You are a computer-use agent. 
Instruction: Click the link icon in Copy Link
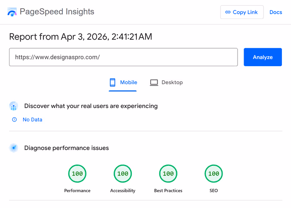pyautogui.click(x=228, y=12)
